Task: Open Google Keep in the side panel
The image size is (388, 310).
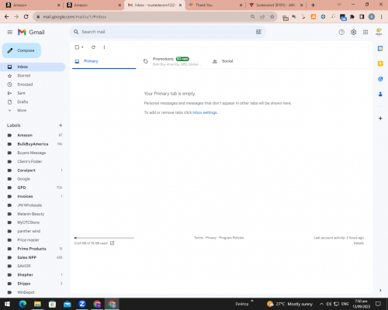Action: 380,64
